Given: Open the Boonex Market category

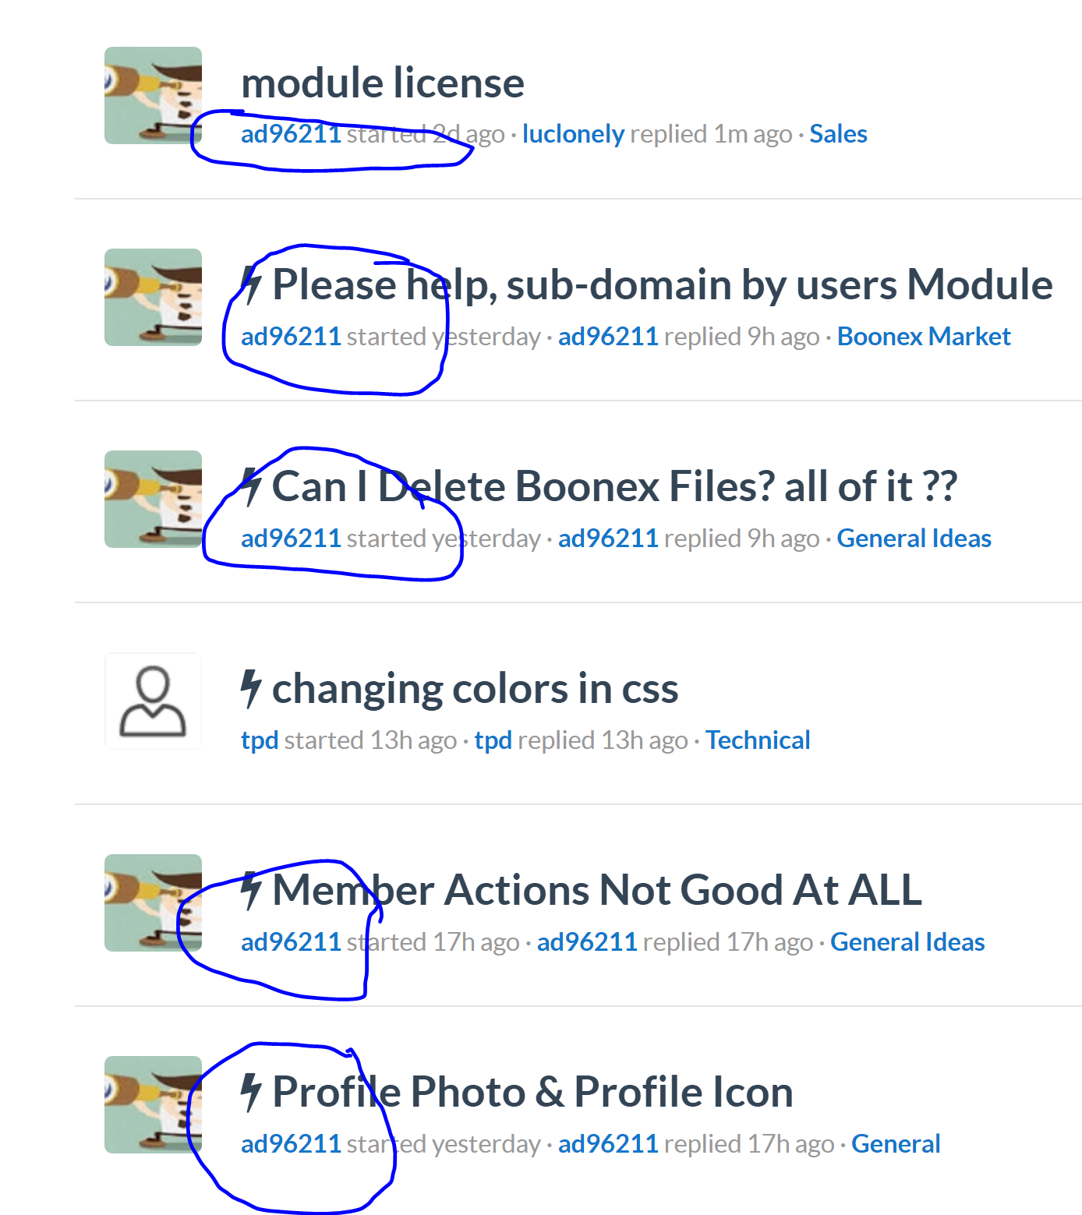Looking at the screenshot, I should coord(923,337).
